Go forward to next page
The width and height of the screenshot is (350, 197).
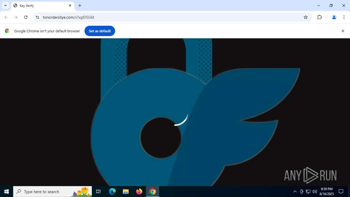coord(16,17)
